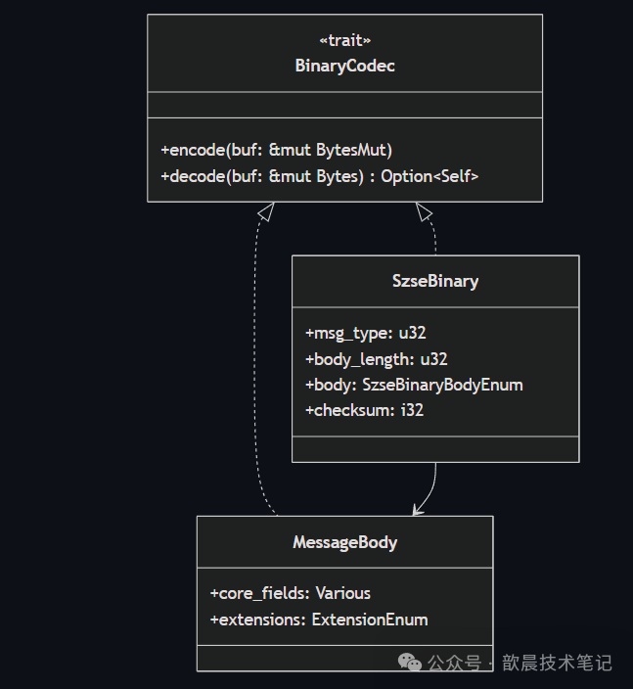Select the +body_length: u32 field
The height and width of the screenshot is (689, 633).
[377, 359]
